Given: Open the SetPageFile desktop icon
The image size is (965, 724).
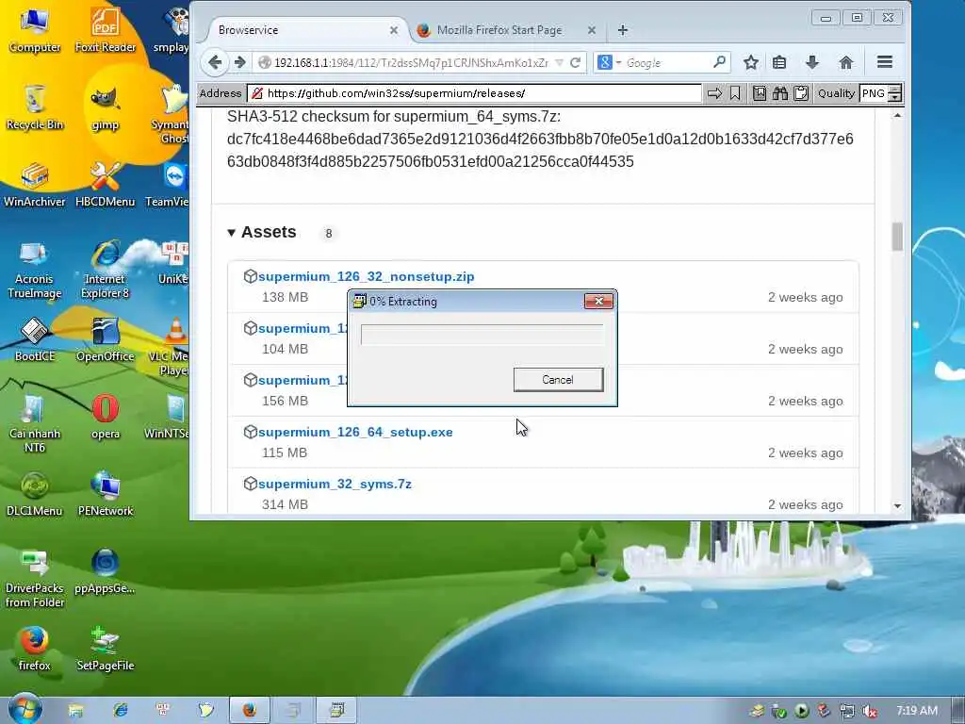Looking at the screenshot, I should (106, 649).
